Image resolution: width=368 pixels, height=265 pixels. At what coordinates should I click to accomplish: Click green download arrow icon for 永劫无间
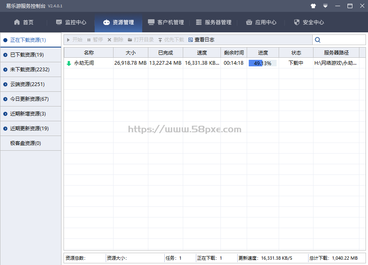[69, 63]
